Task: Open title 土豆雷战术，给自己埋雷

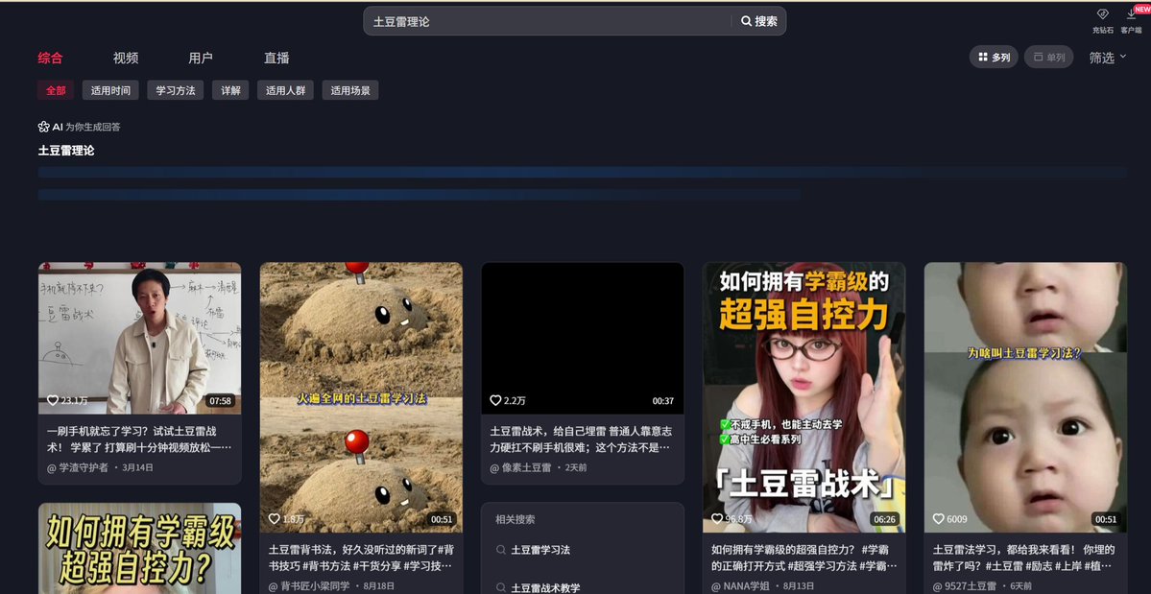Action: tap(582, 439)
